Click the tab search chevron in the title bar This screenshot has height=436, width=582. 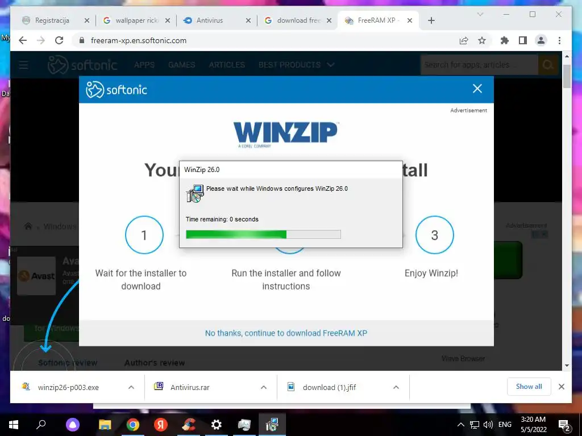pyautogui.click(x=480, y=14)
